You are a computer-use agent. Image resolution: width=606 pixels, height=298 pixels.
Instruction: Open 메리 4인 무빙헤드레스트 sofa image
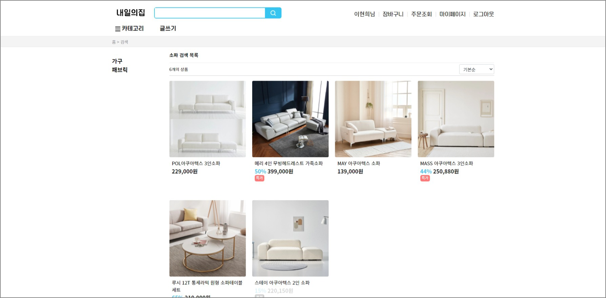290,119
